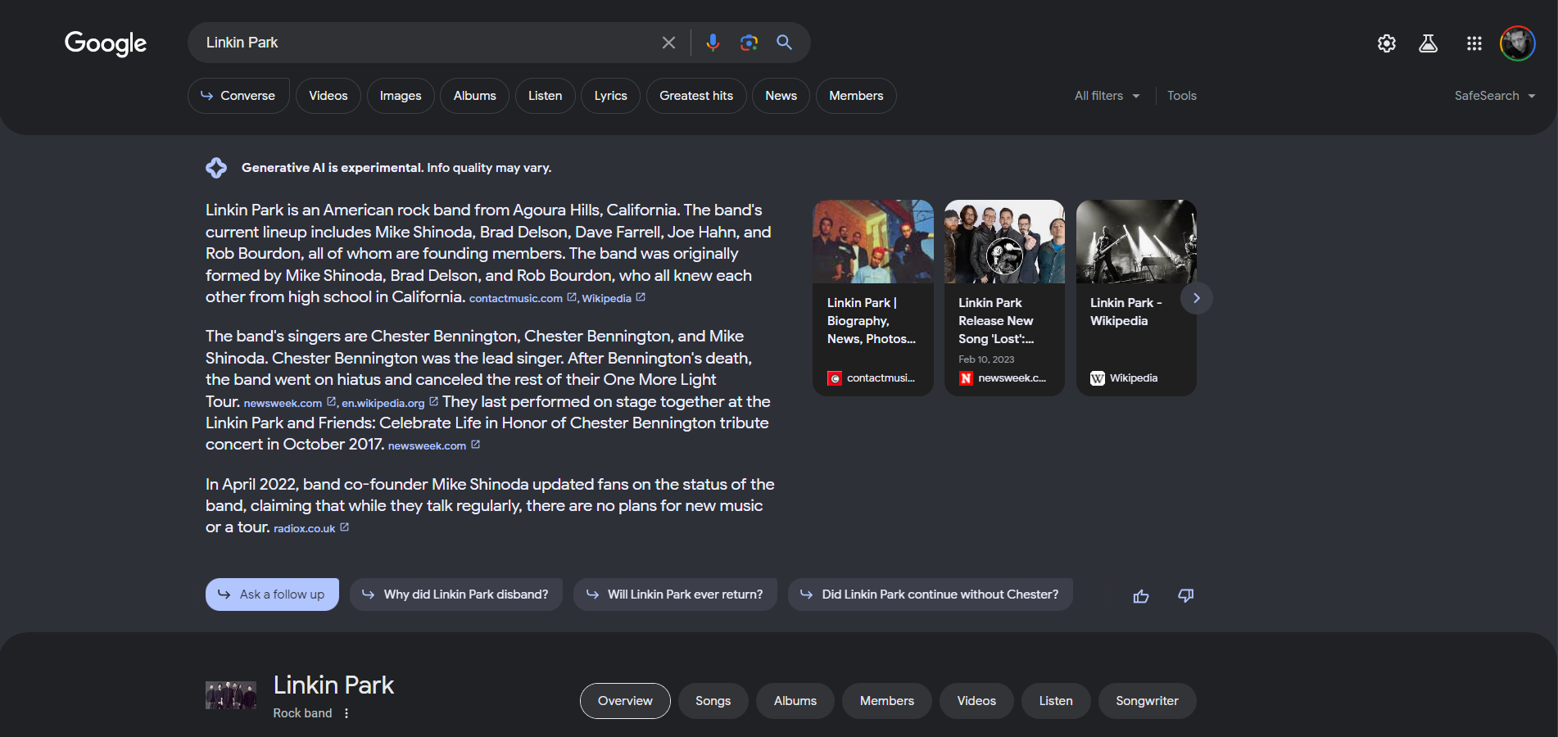Open the radiox.co.uk source link
The height and width of the screenshot is (737, 1558).
305,529
